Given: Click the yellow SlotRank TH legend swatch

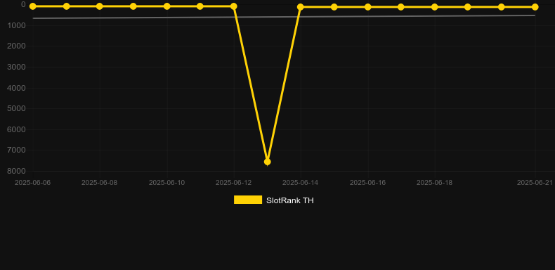Looking at the screenshot, I should pos(248,200).
